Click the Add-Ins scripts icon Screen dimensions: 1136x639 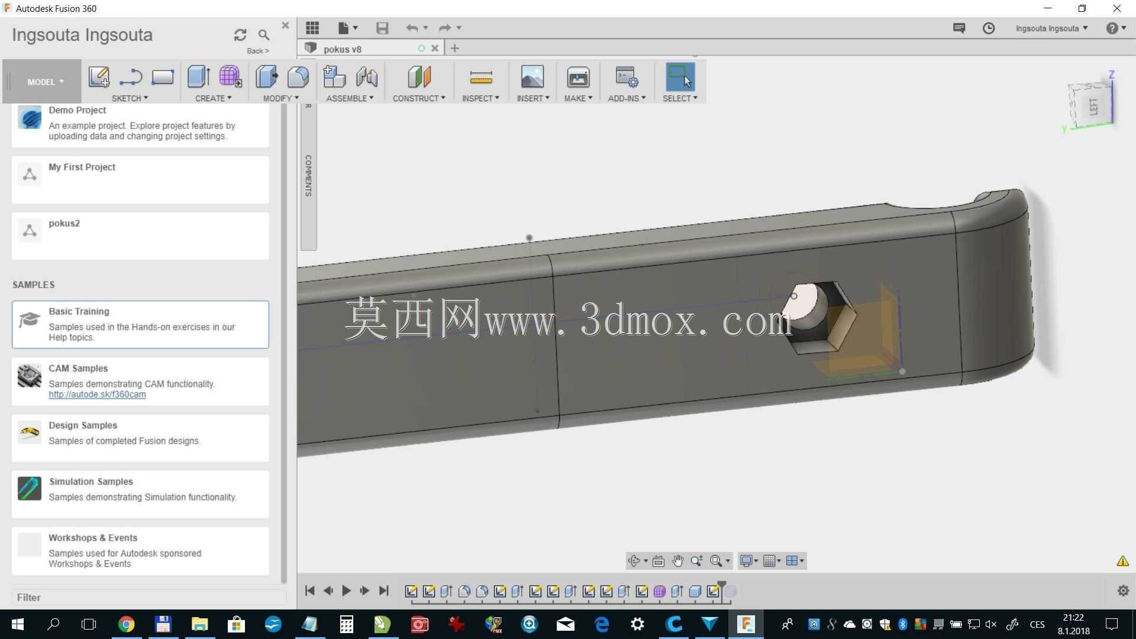point(627,77)
